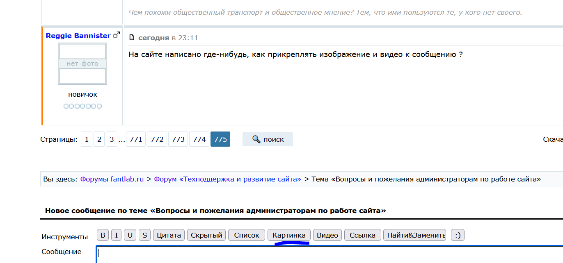Click into the Сообщение message text field
The image size is (563, 263).
tap(328, 254)
